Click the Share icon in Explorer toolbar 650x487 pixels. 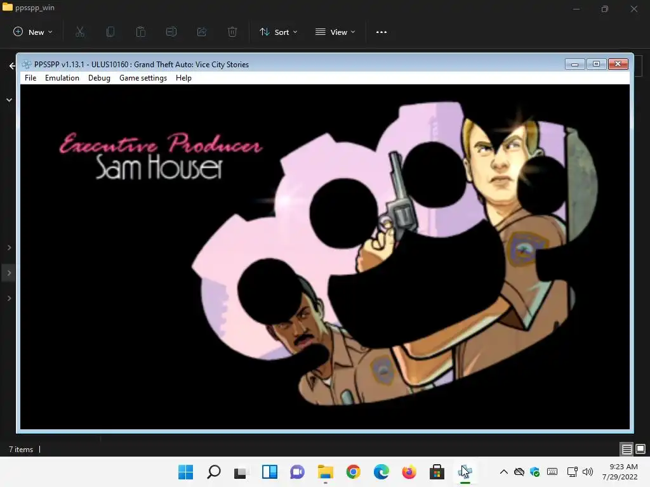(202, 32)
